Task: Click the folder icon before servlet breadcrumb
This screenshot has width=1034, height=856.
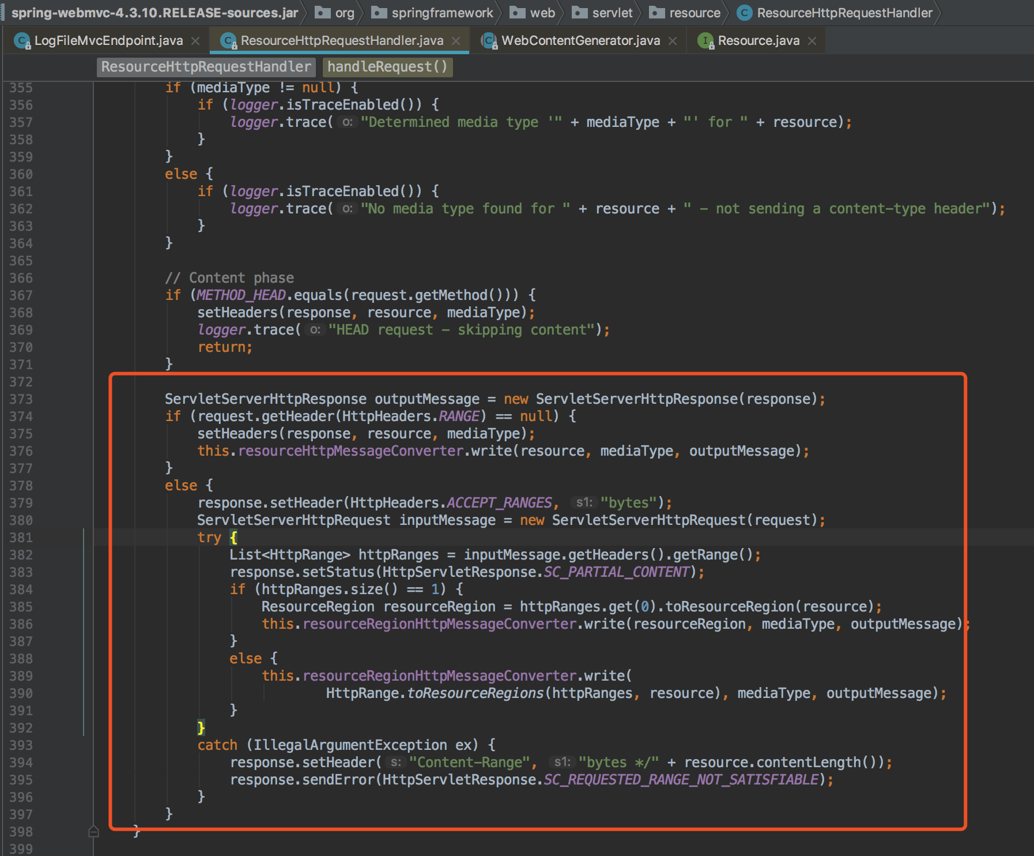Action: tap(580, 13)
